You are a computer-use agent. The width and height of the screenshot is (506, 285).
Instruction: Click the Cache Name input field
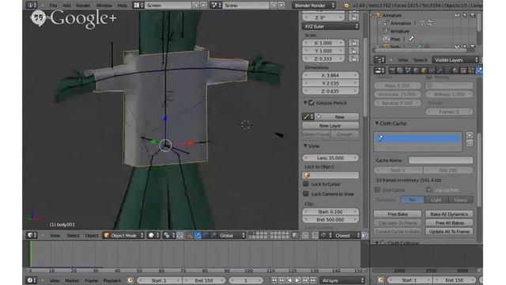(440, 160)
